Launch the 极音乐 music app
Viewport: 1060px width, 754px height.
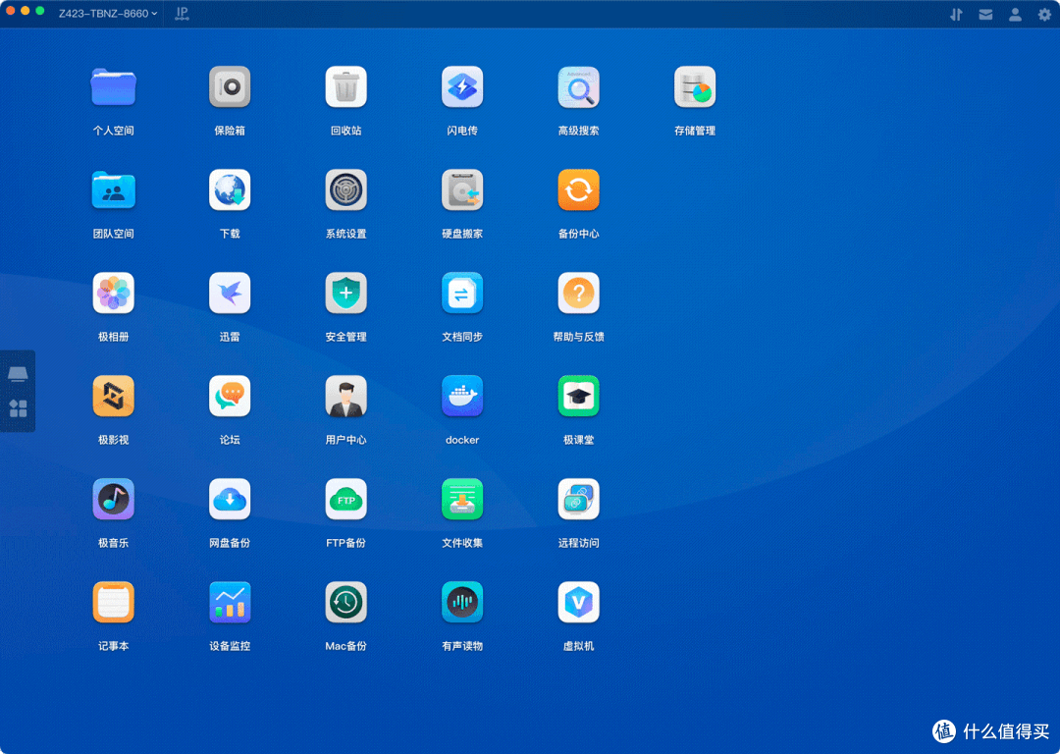point(114,499)
